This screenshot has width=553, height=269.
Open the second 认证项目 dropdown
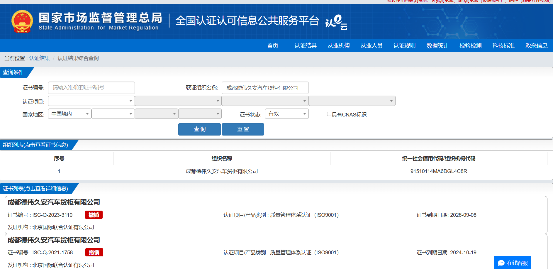[178, 101]
